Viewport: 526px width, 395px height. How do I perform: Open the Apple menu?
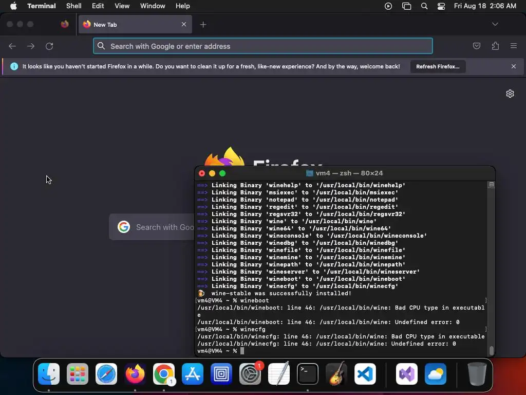pos(13,6)
